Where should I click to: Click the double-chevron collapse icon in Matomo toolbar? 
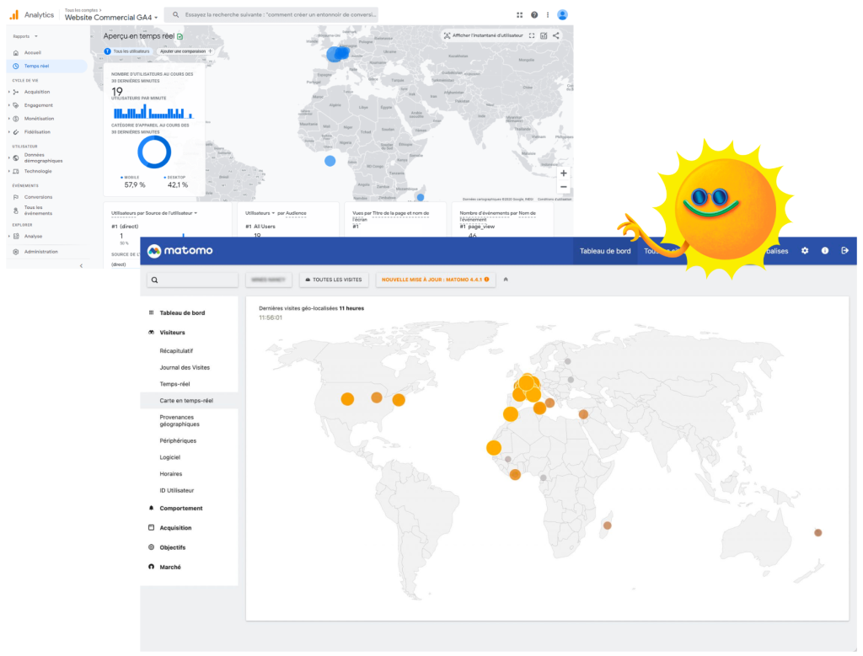[x=506, y=280]
